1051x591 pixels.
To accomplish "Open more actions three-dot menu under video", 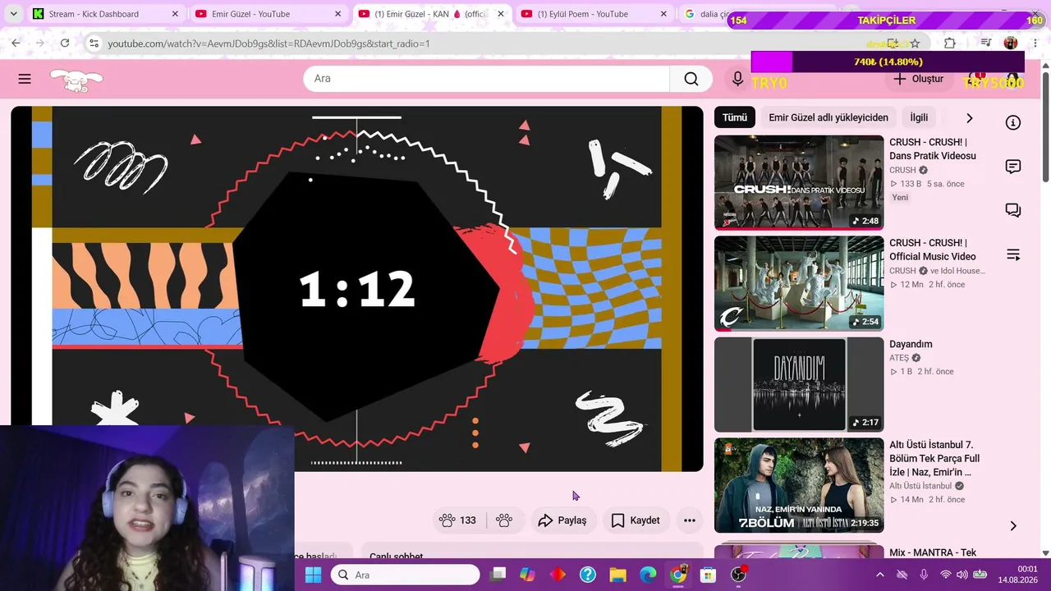I will 690,520.
